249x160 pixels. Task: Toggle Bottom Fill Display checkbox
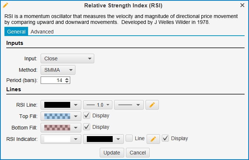pyautogui.click(x=87, y=127)
